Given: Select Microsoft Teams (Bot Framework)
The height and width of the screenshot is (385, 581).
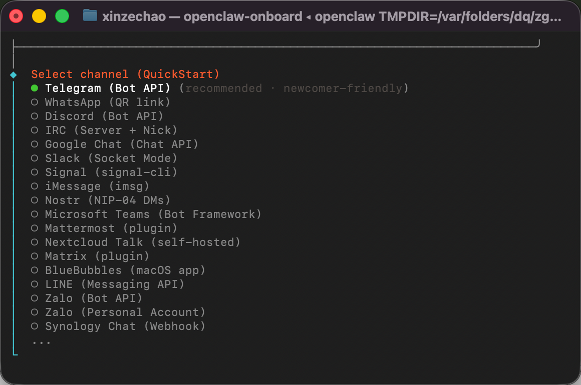Looking at the screenshot, I should coord(146,214).
